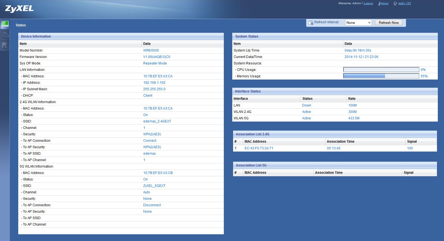Click firmware version V1.00(AAQB.0)C0
The height and width of the screenshot is (241, 444).
[157, 57]
